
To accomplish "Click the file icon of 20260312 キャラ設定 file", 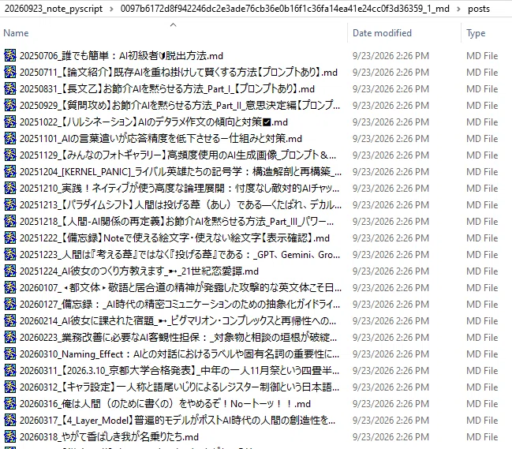I will point(9,387).
